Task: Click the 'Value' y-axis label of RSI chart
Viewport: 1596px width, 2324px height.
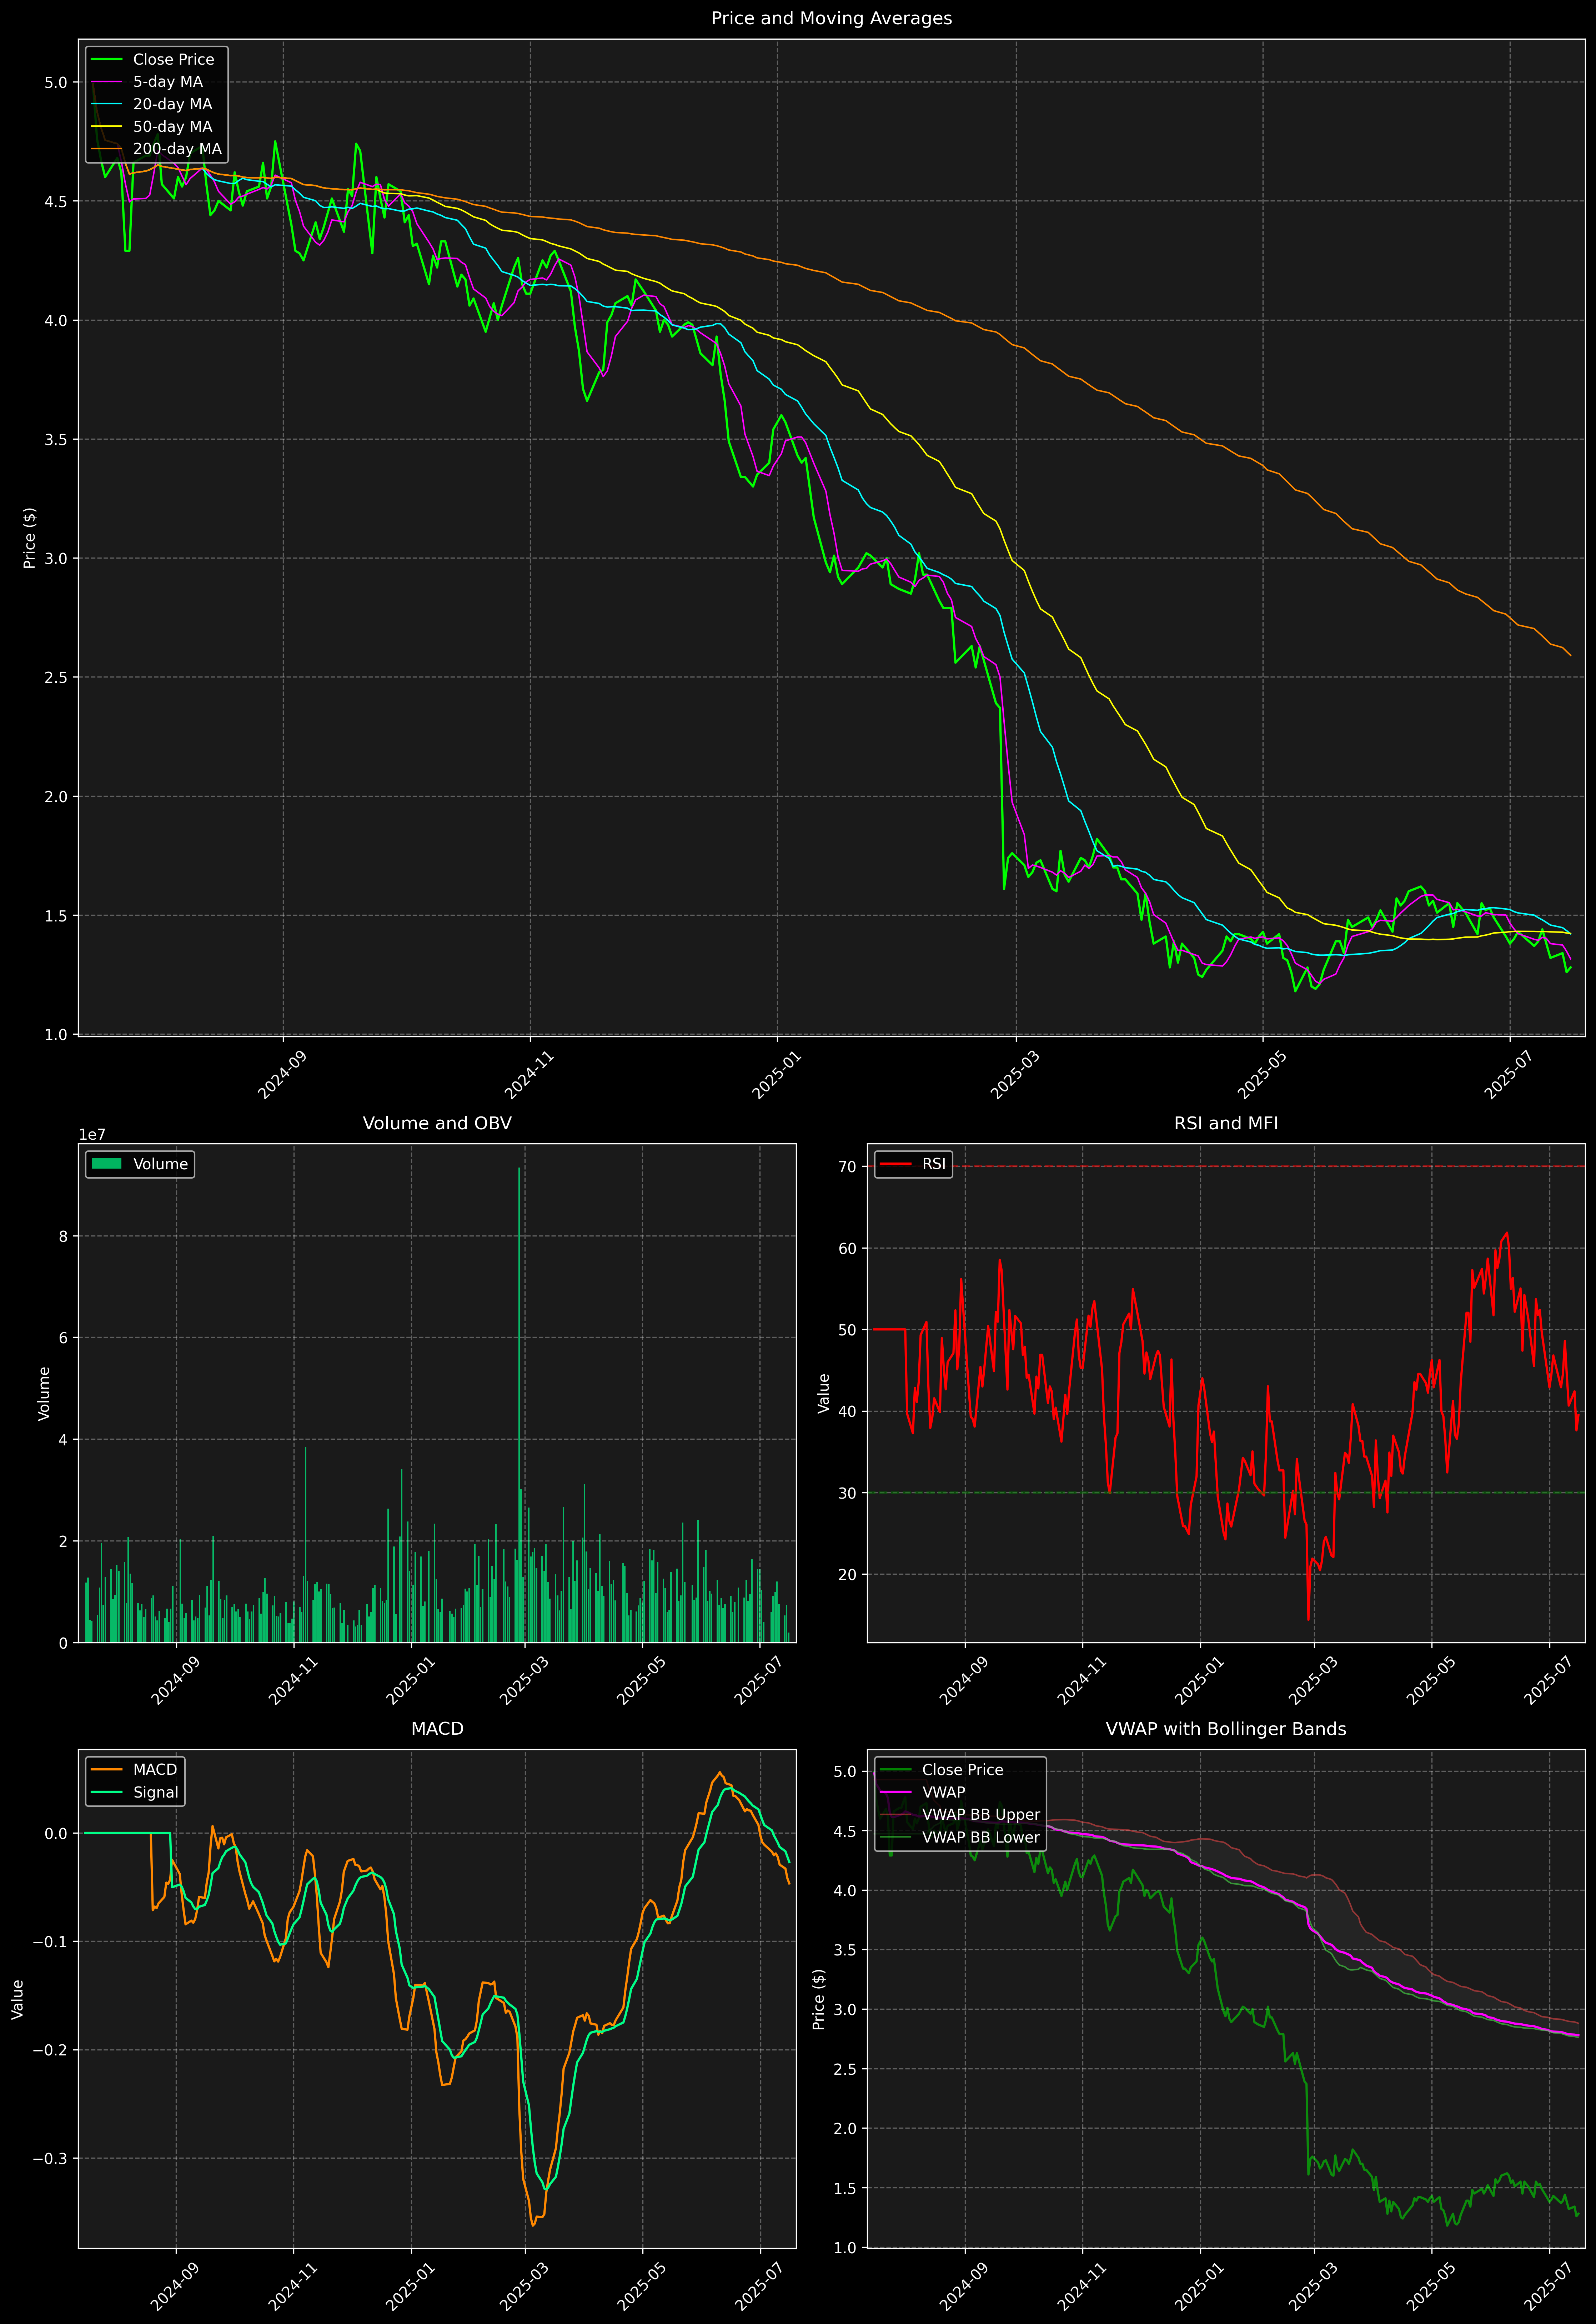Action: pyautogui.click(x=824, y=1393)
